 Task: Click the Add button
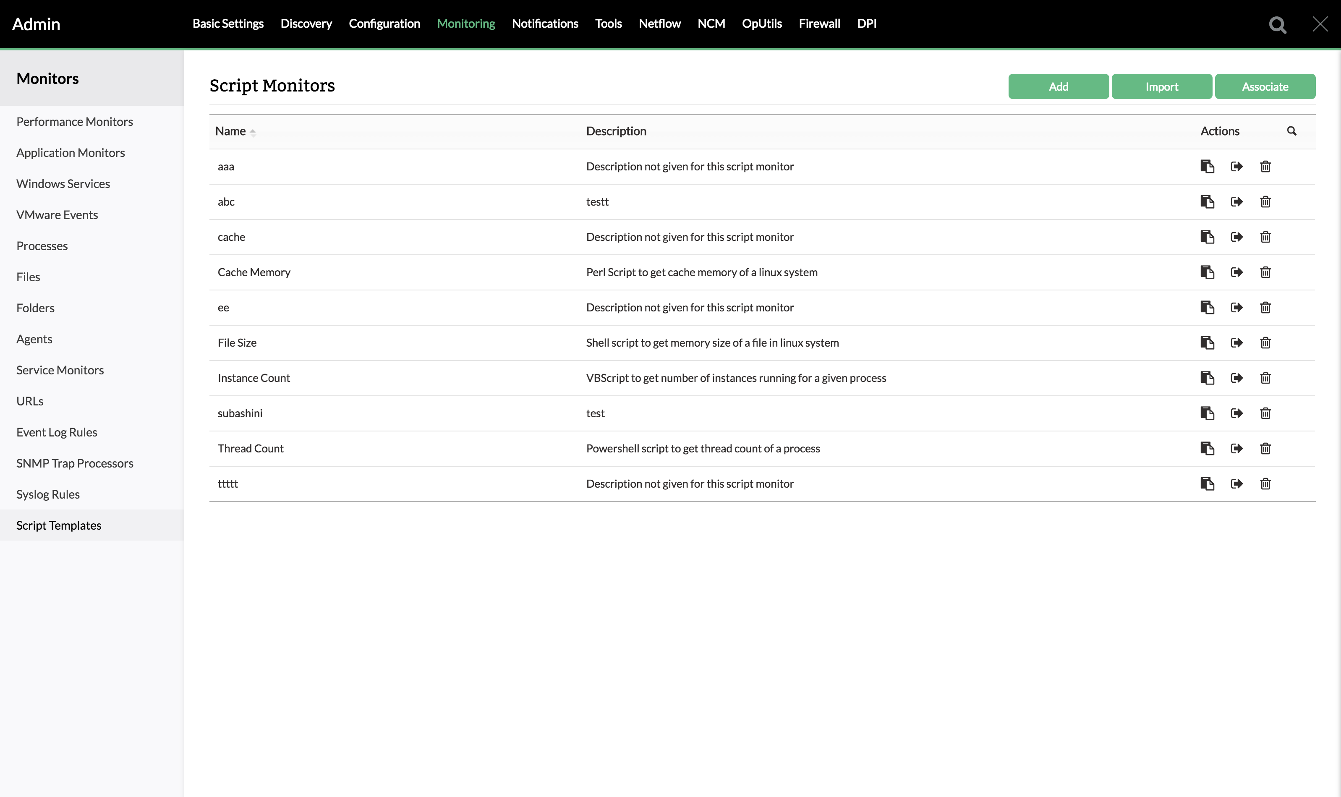point(1057,86)
